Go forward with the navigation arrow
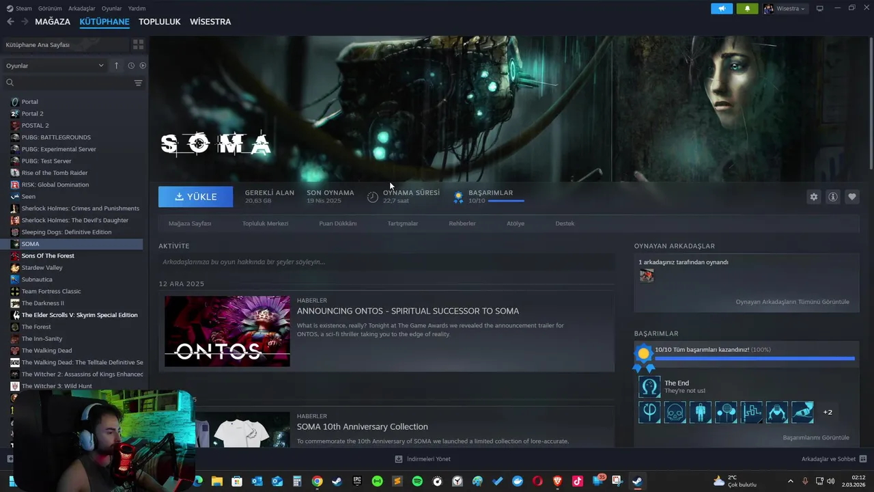 (x=25, y=22)
